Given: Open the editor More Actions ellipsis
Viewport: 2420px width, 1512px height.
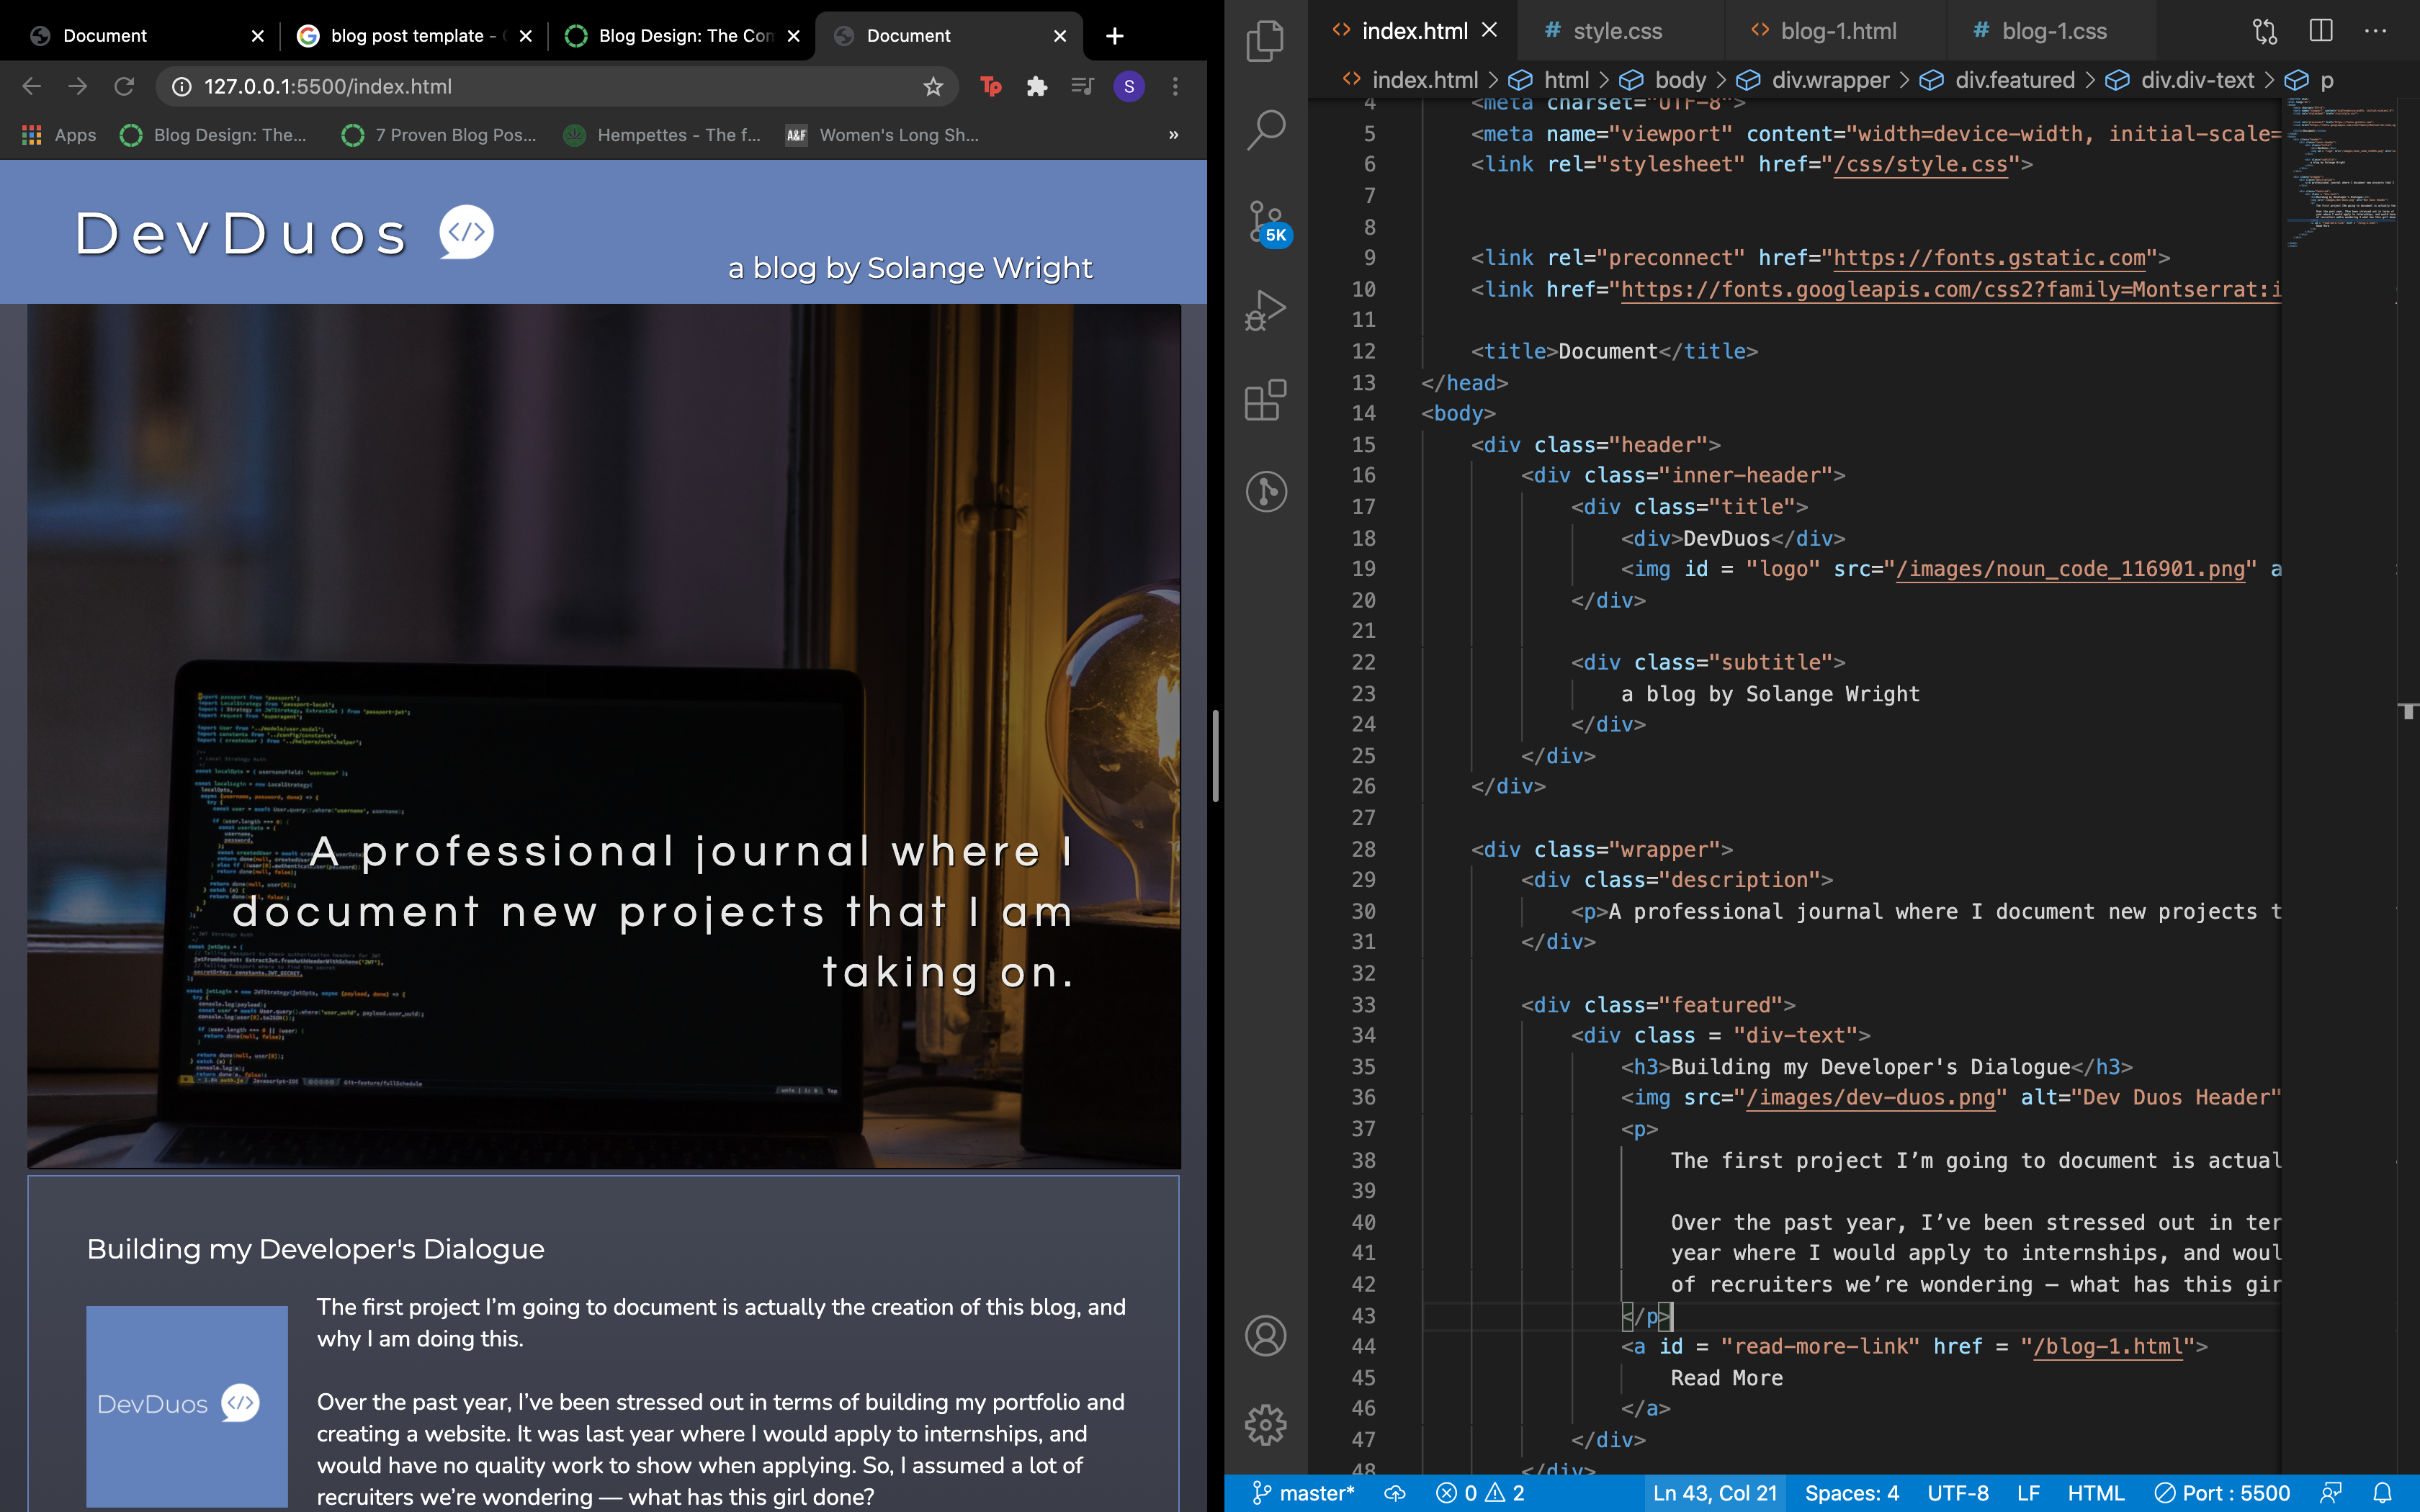Looking at the screenshot, I should (x=2376, y=31).
